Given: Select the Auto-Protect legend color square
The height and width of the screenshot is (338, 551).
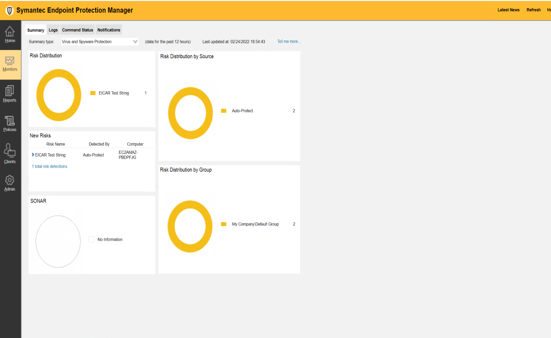Looking at the screenshot, I should 224,111.
